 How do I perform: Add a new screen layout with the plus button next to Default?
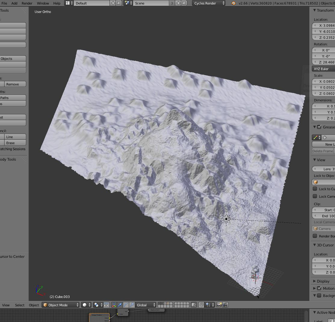[113, 3]
